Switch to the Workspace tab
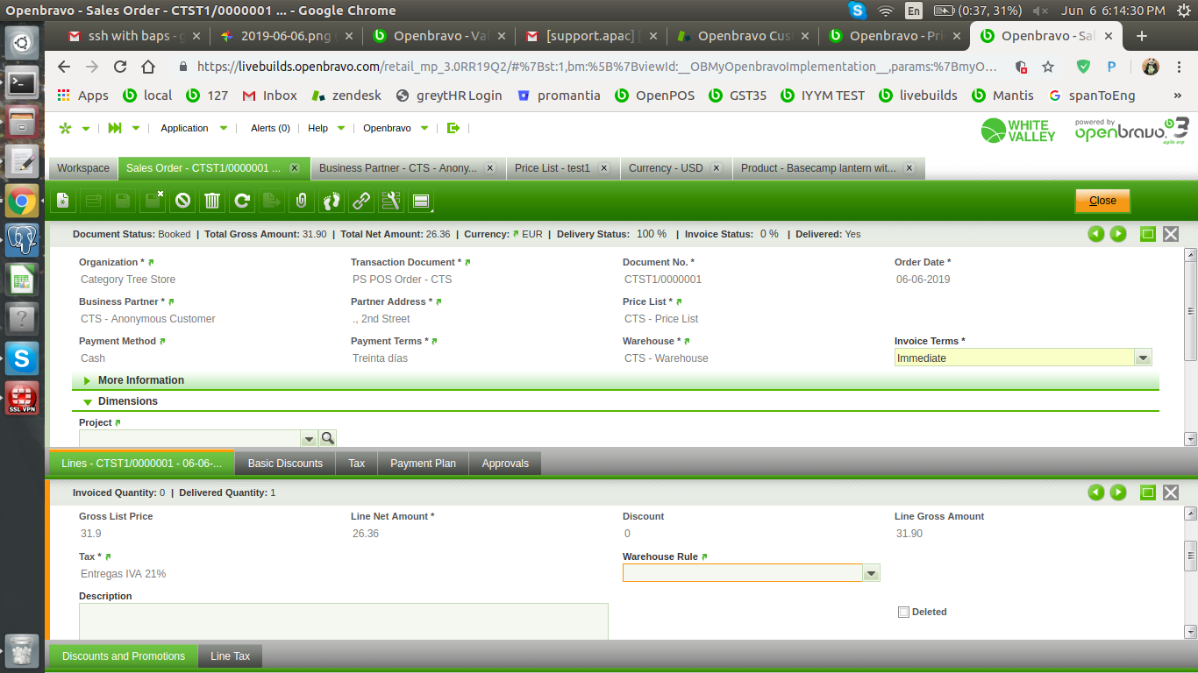The height and width of the screenshot is (673, 1198). point(83,168)
